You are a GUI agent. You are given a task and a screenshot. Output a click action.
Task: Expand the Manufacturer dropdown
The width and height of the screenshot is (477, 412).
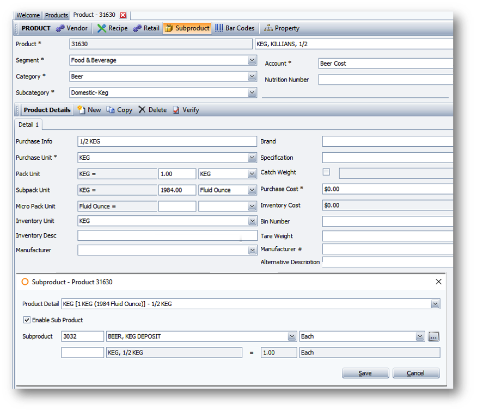(252, 250)
